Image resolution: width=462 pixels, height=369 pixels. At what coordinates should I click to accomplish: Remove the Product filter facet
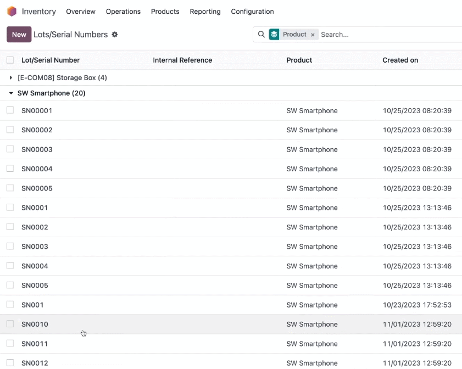pos(313,35)
